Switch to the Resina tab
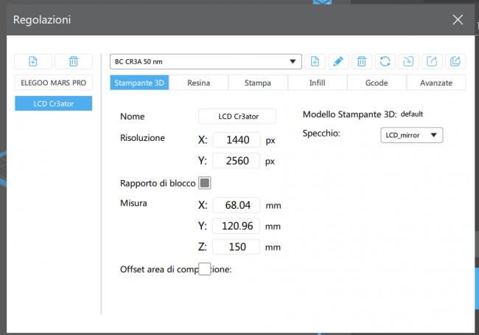This screenshot has height=335, width=479. (199, 83)
